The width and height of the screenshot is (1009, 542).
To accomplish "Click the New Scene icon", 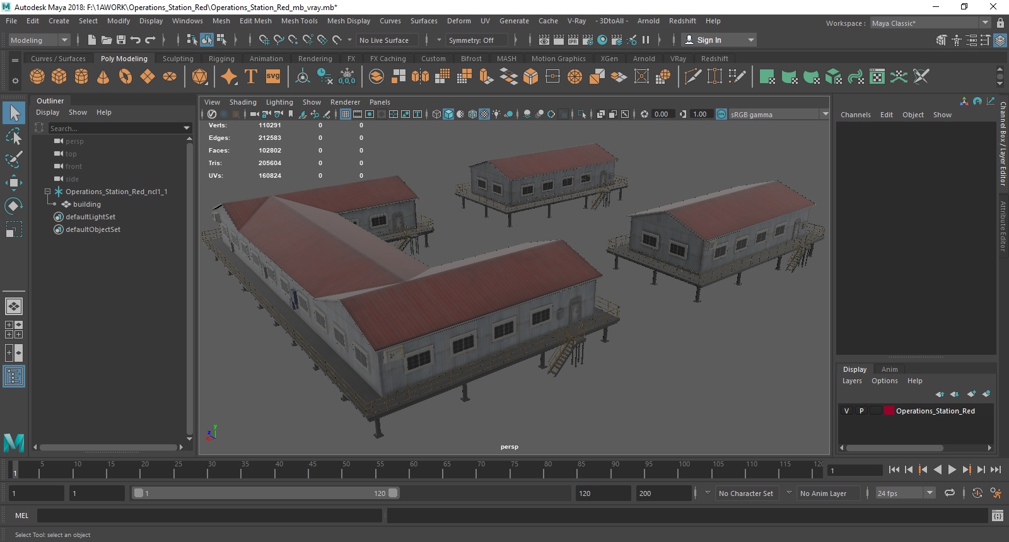I will [x=92, y=40].
